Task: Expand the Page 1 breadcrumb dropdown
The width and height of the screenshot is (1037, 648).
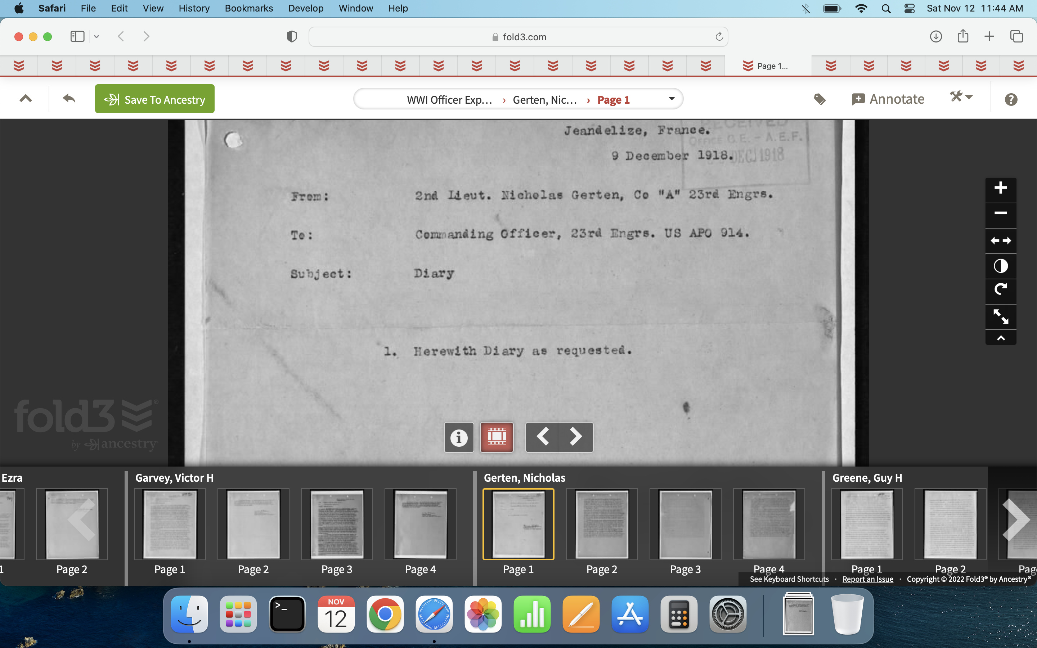Action: (672, 99)
